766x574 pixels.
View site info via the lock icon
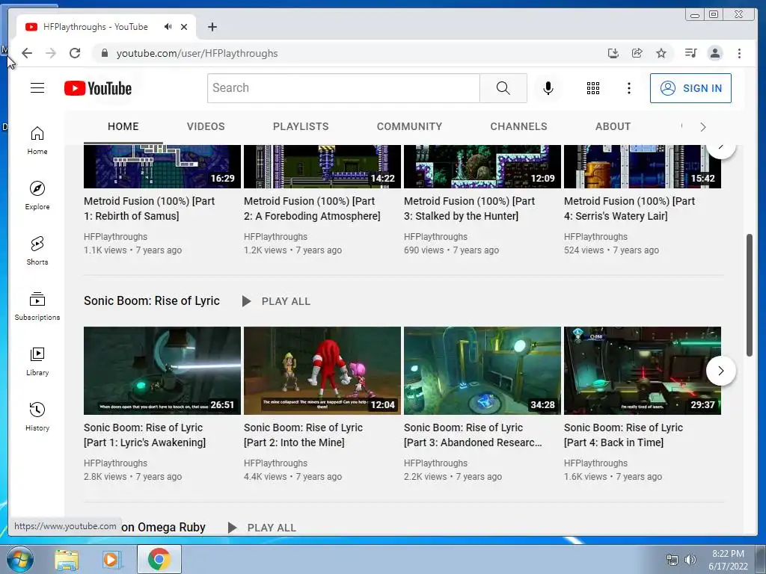[x=105, y=53]
